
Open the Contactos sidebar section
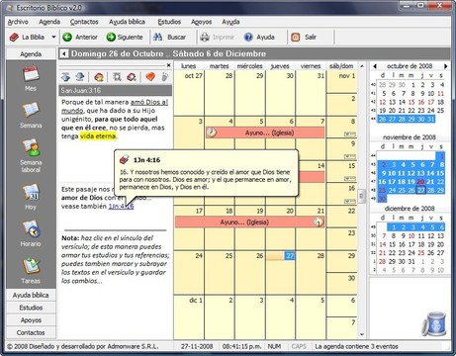(x=31, y=332)
